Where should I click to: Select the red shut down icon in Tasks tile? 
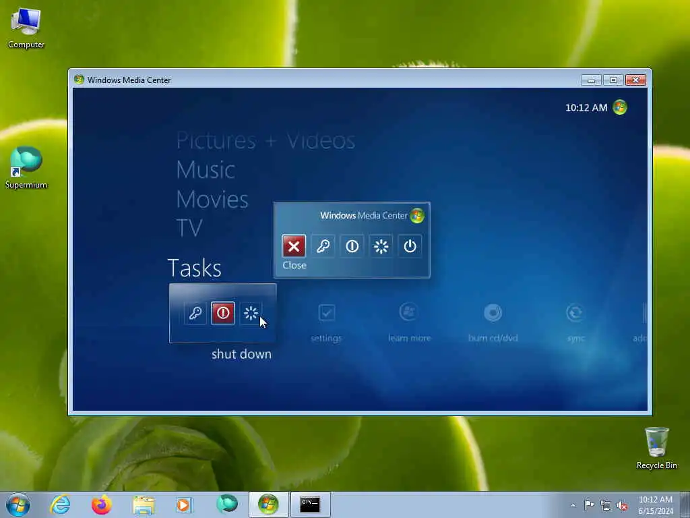(222, 313)
